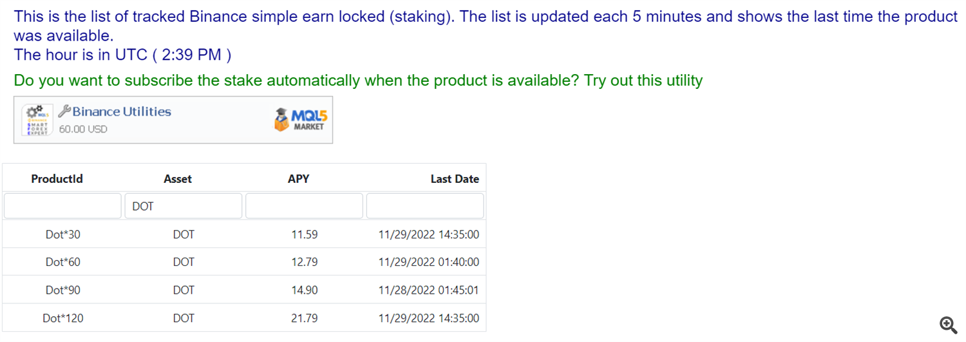Click the magnifier zoom icon
966x342 pixels.
(x=947, y=324)
